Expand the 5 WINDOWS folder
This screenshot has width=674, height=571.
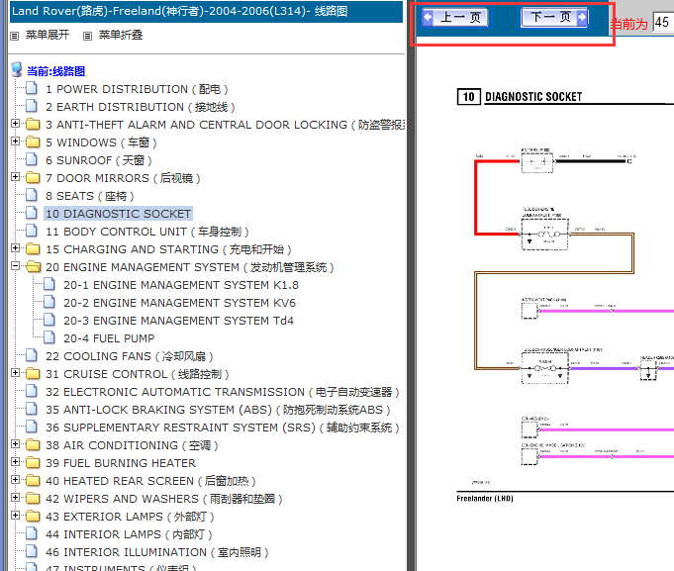coord(16,142)
